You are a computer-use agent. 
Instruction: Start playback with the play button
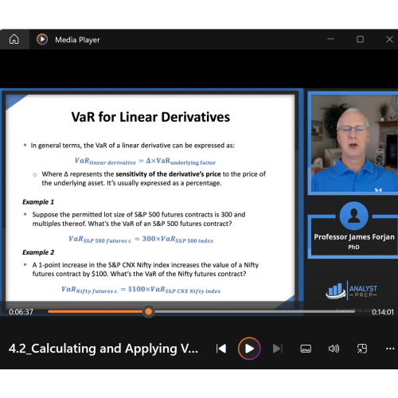(249, 349)
